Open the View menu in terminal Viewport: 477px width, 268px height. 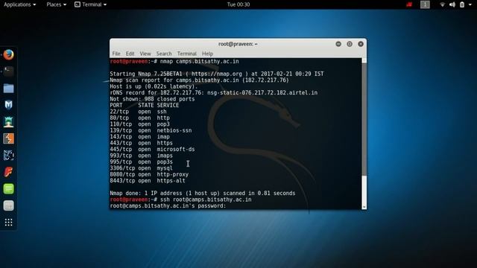click(x=145, y=54)
